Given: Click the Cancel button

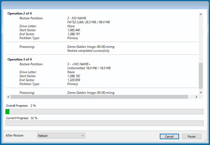Looking at the screenshot, I should (169, 136).
